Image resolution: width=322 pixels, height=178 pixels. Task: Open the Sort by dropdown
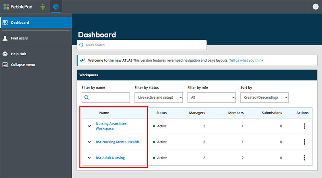(264, 97)
